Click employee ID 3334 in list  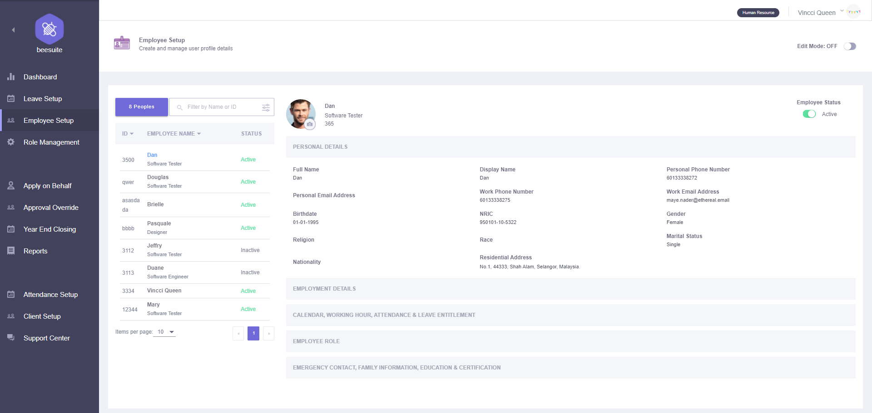coord(128,291)
